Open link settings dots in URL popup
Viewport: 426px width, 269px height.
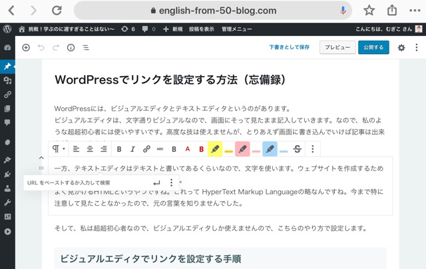click(171, 182)
